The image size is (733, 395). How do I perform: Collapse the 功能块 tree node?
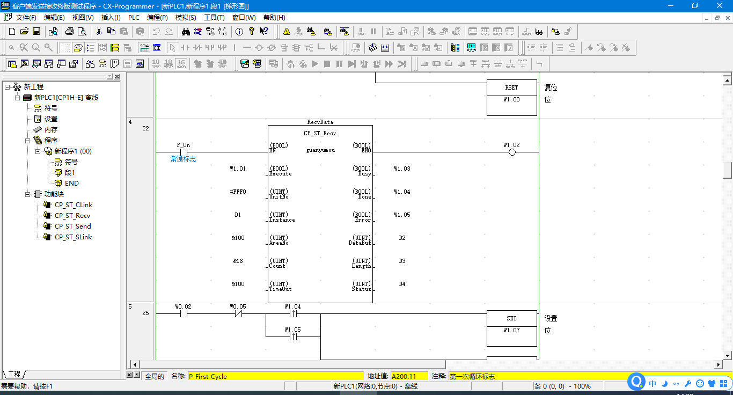pyautogui.click(x=27, y=194)
